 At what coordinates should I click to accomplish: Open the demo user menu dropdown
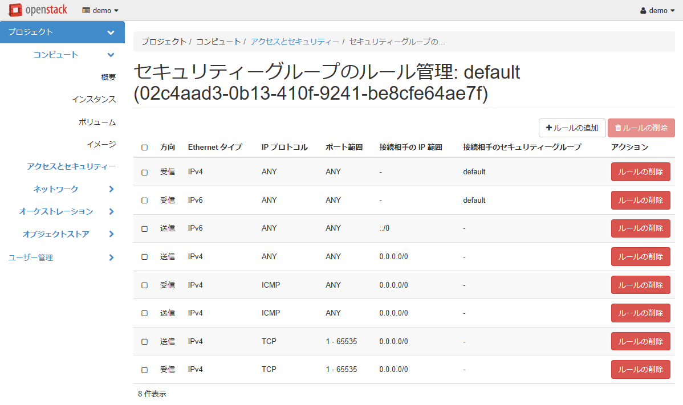658,10
